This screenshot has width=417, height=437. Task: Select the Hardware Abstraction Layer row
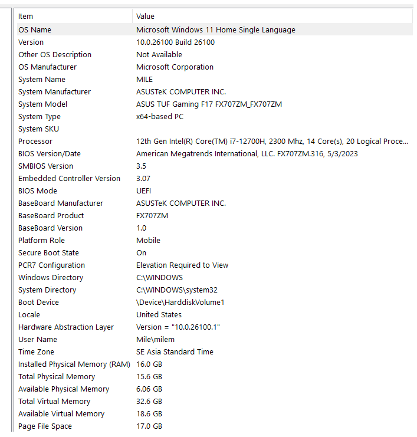(215, 327)
